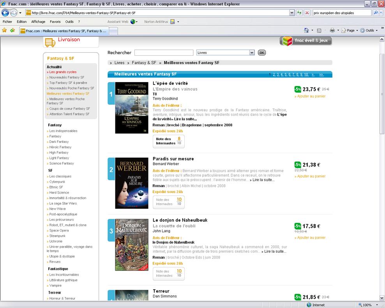Viewport: 385px width, 308px height.
Task: Click the RSS feeds icon
Action: click(319, 31)
